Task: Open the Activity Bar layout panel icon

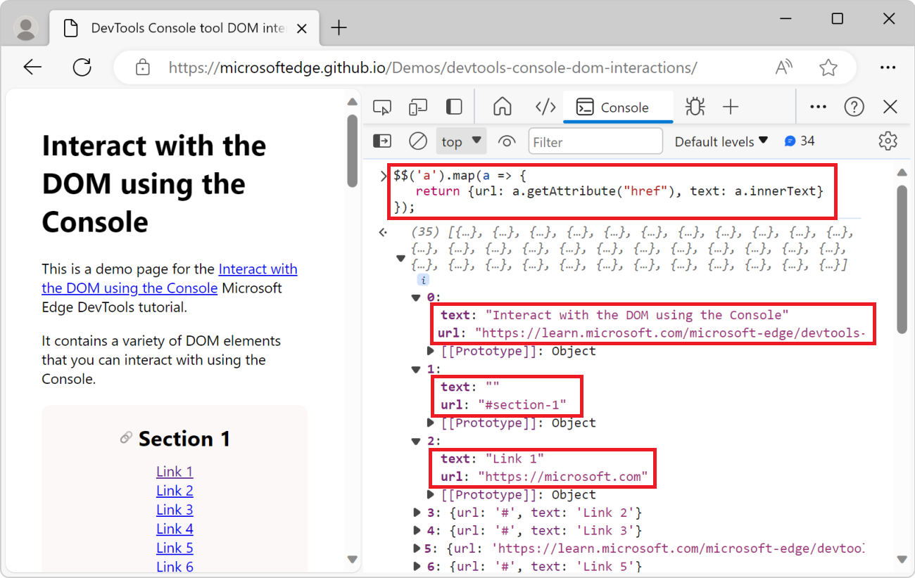Action: pyautogui.click(x=453, y=106)
